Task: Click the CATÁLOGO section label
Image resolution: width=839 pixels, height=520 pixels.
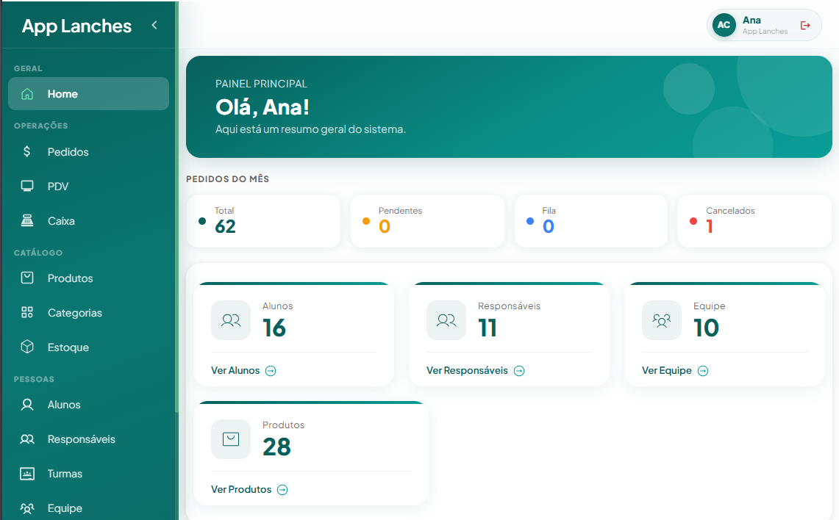Action: 38,253
